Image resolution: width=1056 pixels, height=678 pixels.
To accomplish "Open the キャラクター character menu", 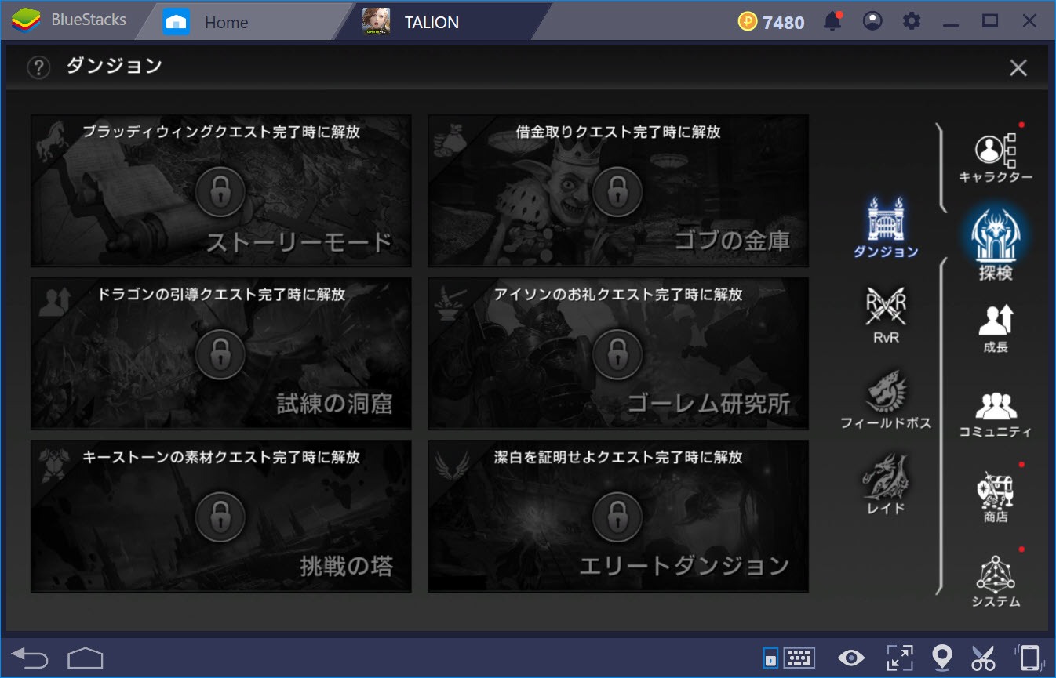I will click(996, 158).
